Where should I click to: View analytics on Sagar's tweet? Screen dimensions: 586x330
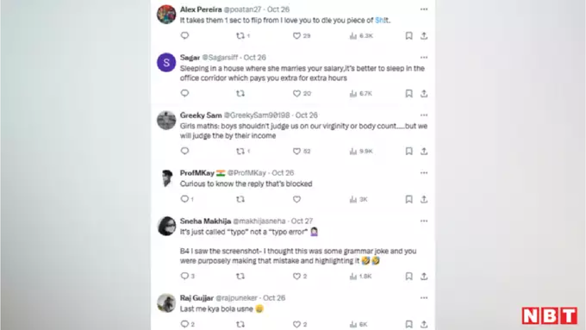pyautogui.click(x=360, y=93)
